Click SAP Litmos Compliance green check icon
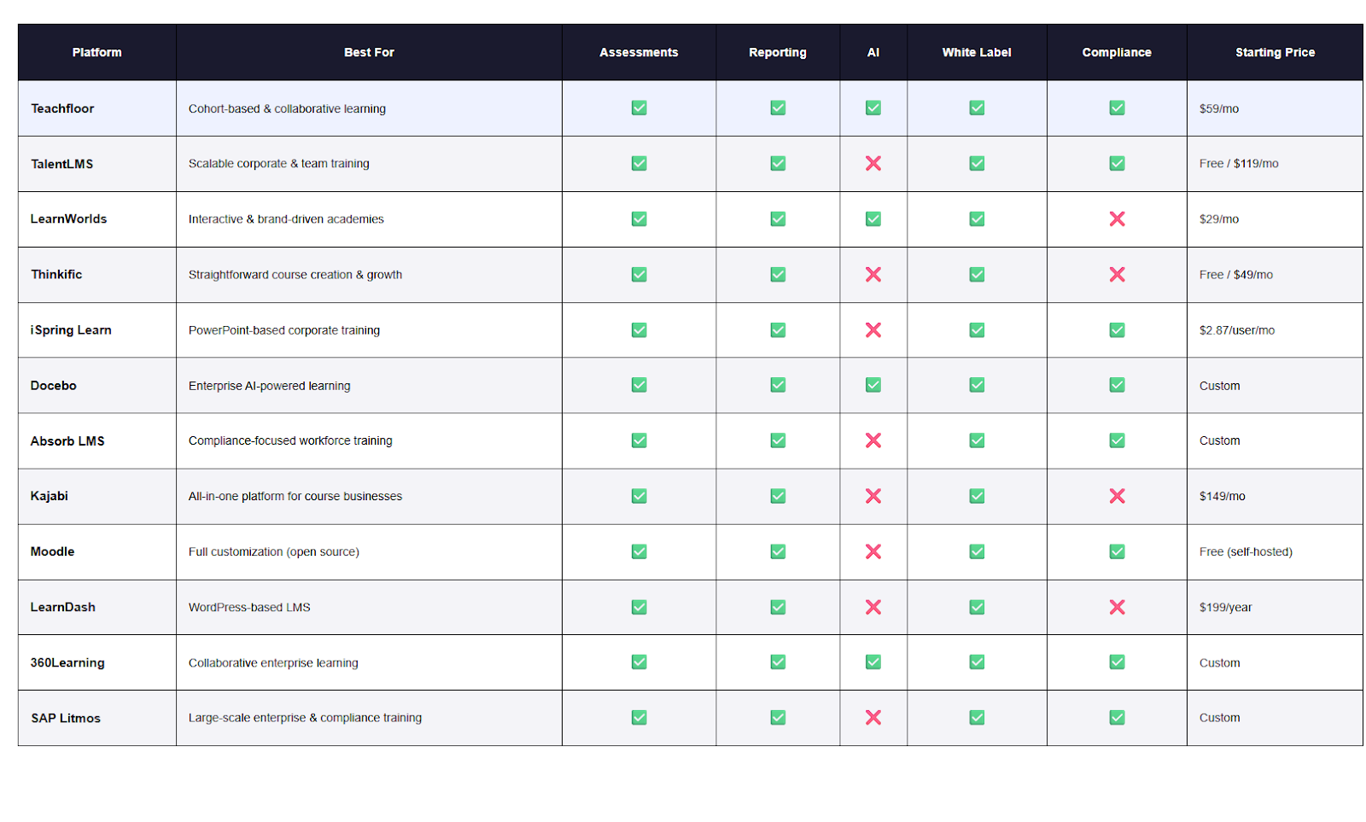 (x=1116, y=717)
